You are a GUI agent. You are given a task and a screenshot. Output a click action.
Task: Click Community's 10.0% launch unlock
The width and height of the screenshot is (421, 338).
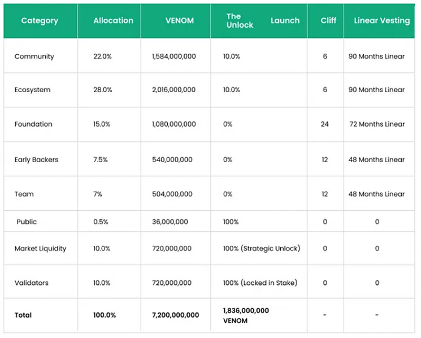tap(232, 57)
